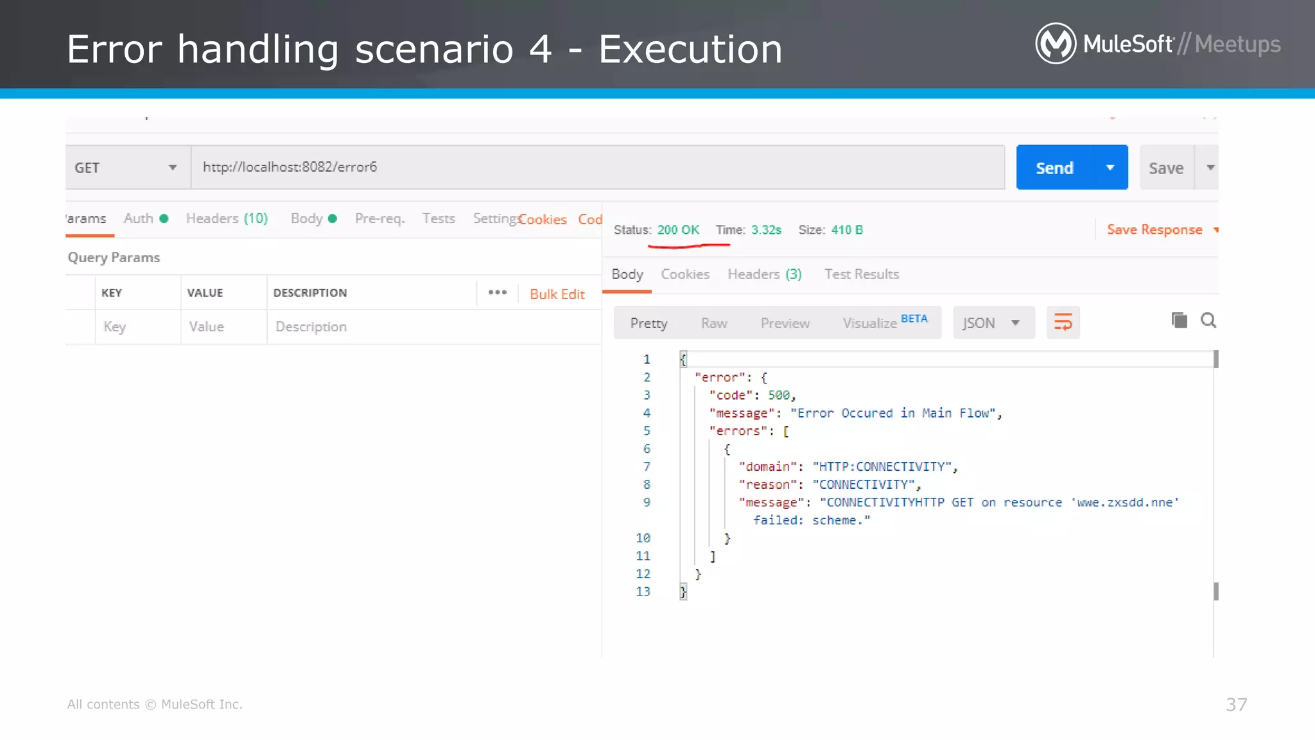Open the Pre-req. tab
The height and width of the screenshot is (740, 1315).
tap(379, 218)
